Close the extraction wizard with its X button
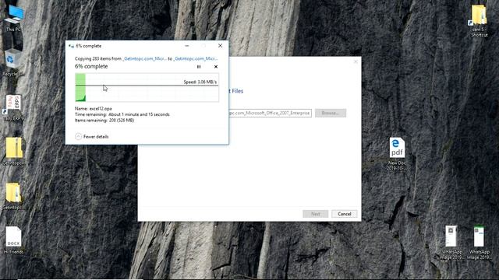 point(356,61)
